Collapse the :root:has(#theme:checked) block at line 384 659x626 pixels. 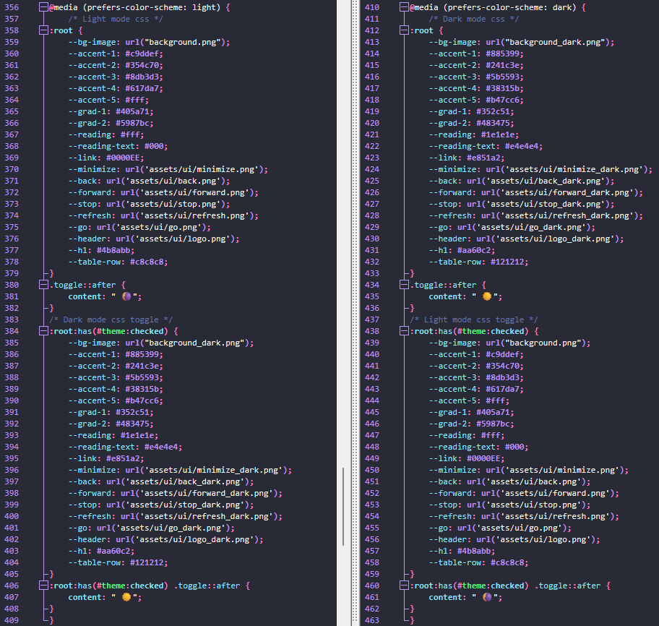click(44, 331)
